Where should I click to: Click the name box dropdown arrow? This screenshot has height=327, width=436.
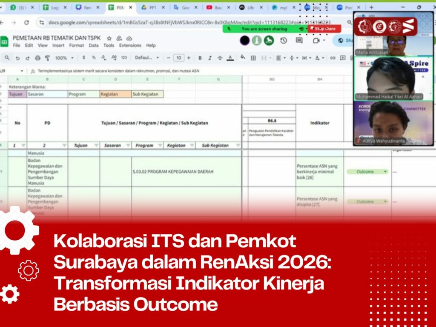click(x=22, y=71)
